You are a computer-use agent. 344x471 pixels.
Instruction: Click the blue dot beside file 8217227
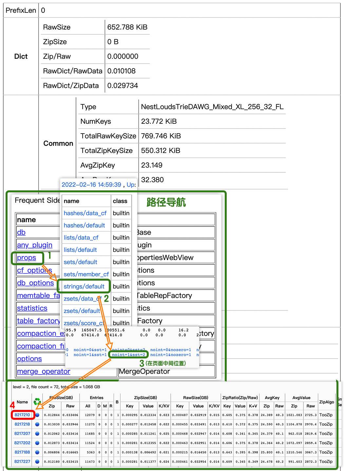(37, 461)
